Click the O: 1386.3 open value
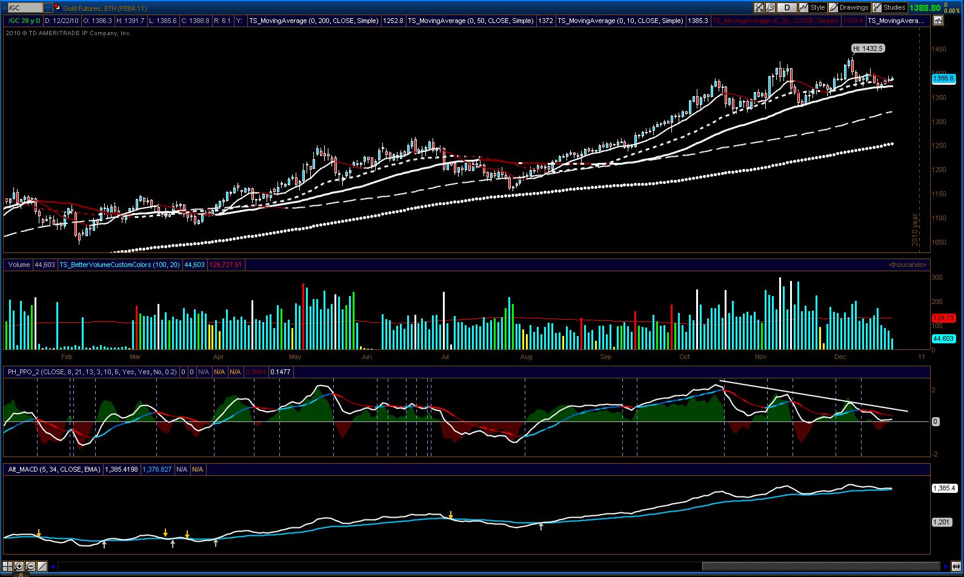 (x=98, y=21)
